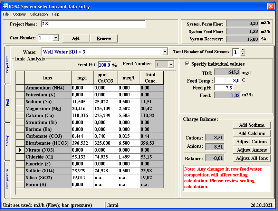Click the Adjust All Ions button
The image size is (278, 211).
coord(252,158)
